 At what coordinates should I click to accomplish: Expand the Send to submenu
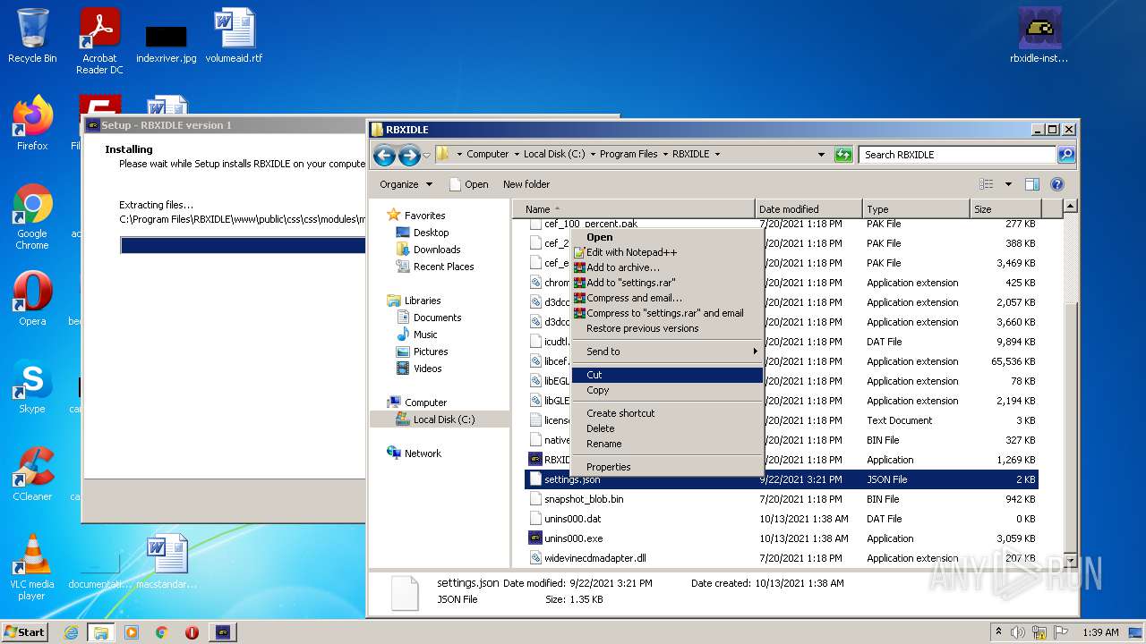click(667, 352)
